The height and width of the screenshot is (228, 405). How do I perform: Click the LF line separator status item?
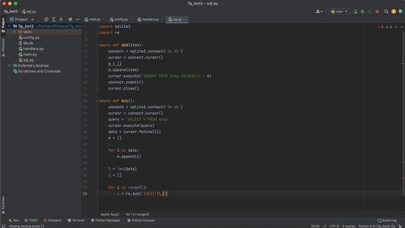[324, 226]
